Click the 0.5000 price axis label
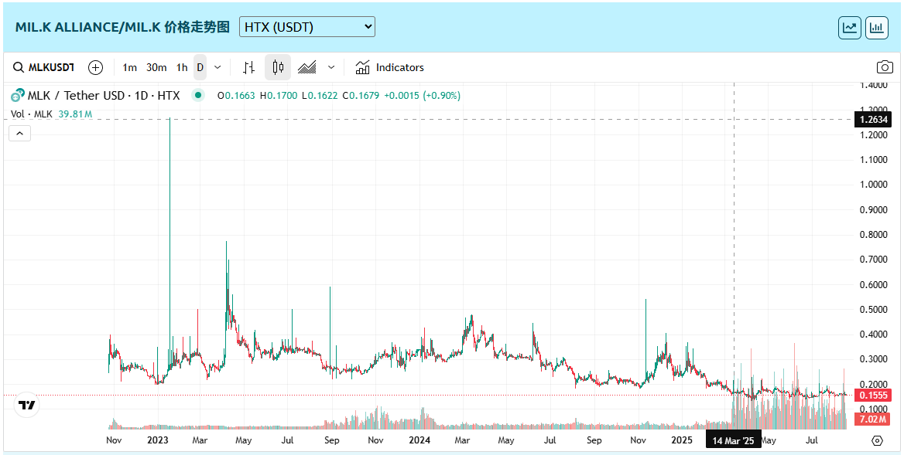Image resolution: width=904 pixels, height=455 pixels. coord(874,310)
